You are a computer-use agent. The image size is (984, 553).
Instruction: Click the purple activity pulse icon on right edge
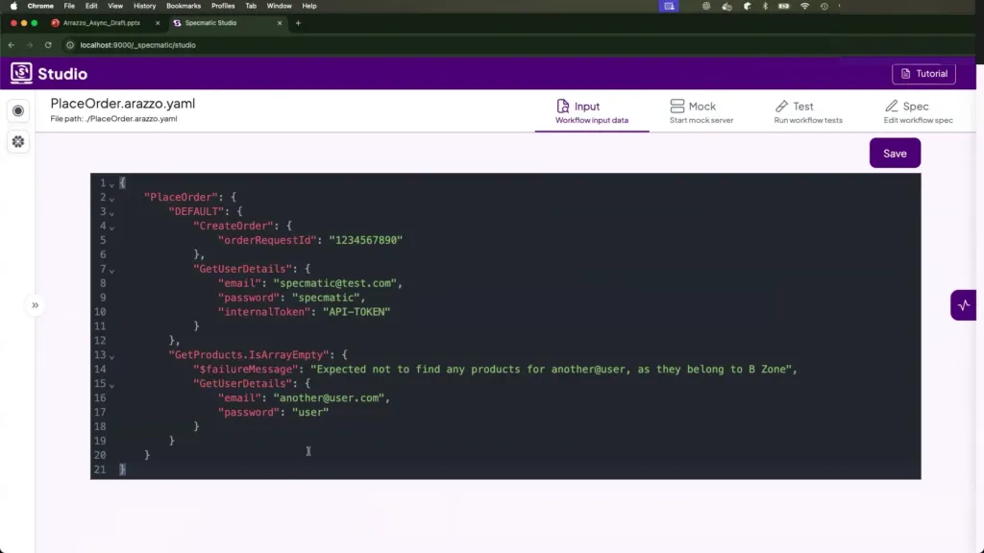[964, 305]
